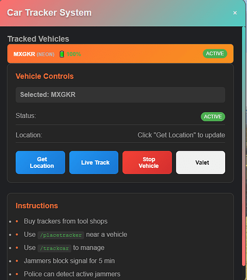Click the ACTIVE badge in the vehicle row
The width and height of the screenshot is (247, 280).
215,54
